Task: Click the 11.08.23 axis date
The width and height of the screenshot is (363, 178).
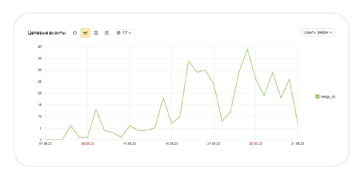Action: (x=129, y=144)
